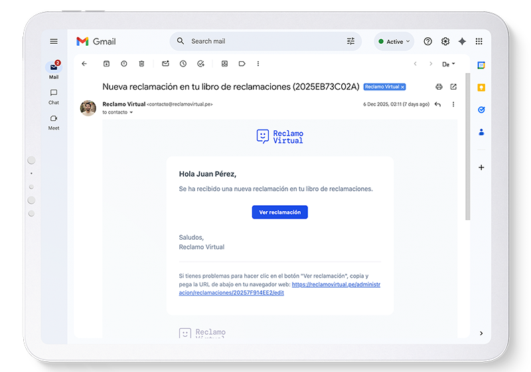The image size is (531, 372).
Task: Open input tools language dropdown
Action: 449,64
